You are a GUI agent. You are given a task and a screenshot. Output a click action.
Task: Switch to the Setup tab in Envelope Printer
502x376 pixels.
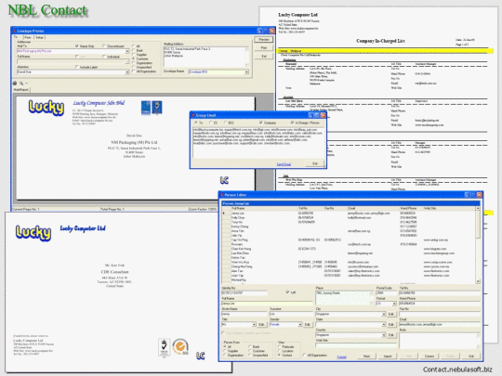pyautogui.click(x=39, y=37)
